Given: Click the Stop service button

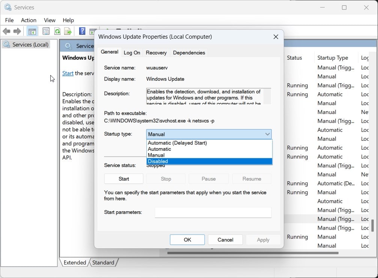Looking at the screenshot, I should 166,179.
